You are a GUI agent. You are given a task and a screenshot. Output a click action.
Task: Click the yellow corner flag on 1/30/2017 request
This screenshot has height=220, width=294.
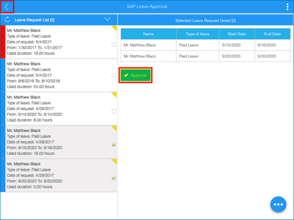(114, 28)
